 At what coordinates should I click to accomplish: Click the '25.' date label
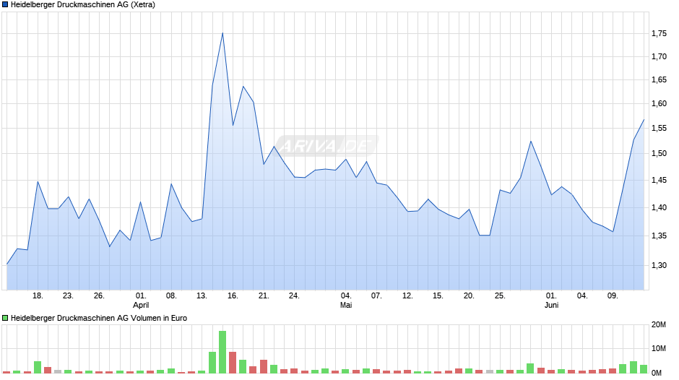point(500,296)
